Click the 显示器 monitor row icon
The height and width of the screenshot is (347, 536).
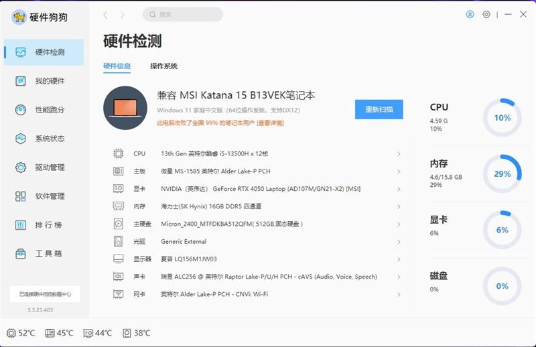pos(119,259)
